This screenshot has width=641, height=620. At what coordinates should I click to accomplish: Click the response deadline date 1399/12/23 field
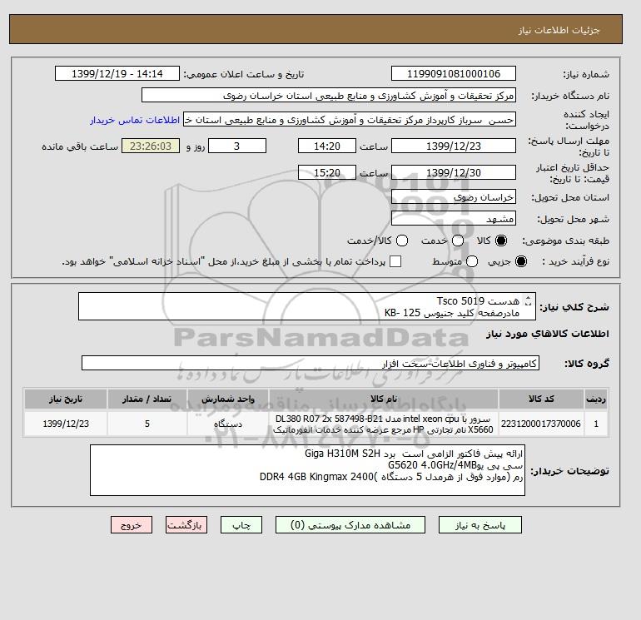pos(454,146)
